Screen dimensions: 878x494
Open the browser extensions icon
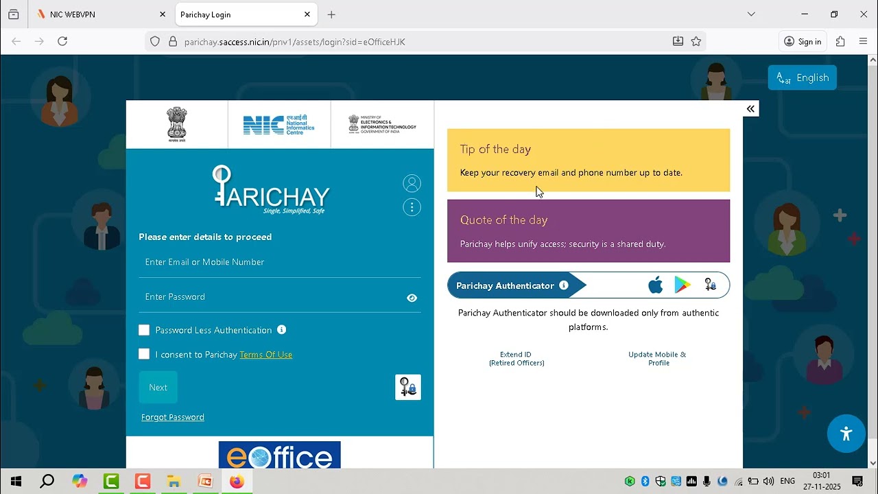[840, 42]
